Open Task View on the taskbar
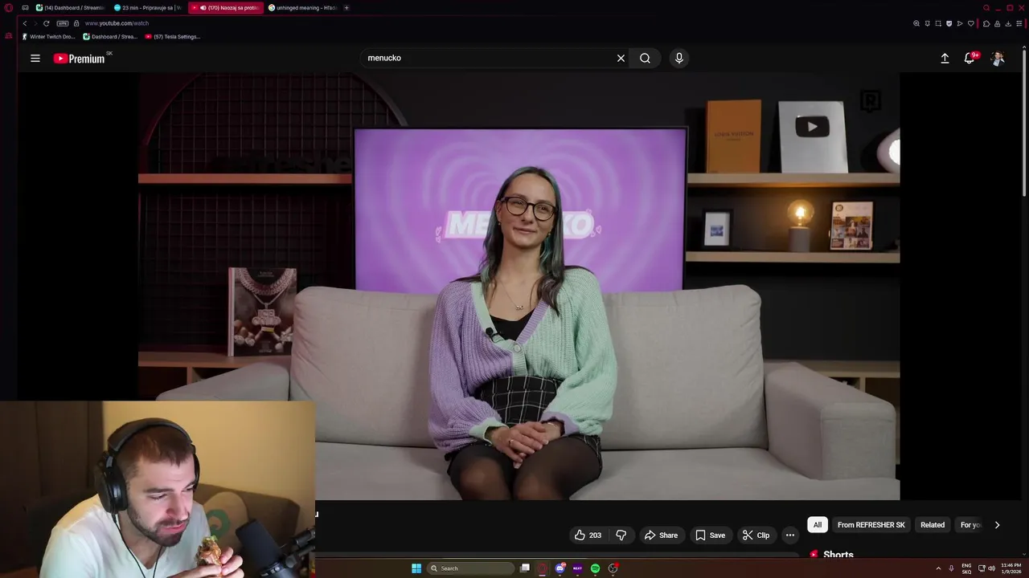This screenshot has width=1029, height=578. coord(525,568)
